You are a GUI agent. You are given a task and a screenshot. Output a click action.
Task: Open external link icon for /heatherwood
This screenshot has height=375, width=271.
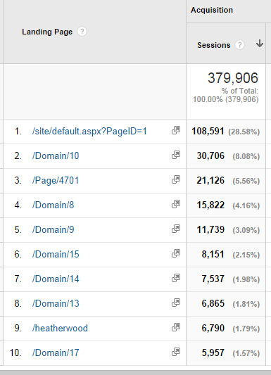tap(176, 327)
